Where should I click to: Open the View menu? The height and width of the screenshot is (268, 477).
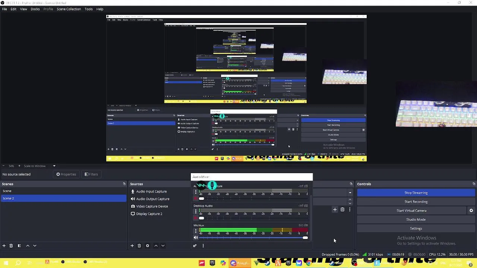(23, 9)
